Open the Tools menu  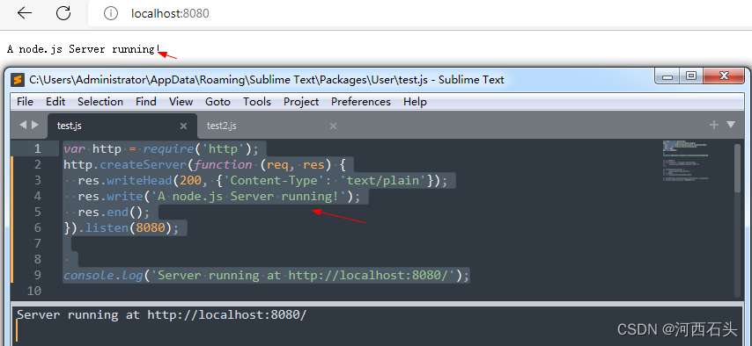click(x=257, y=102)
